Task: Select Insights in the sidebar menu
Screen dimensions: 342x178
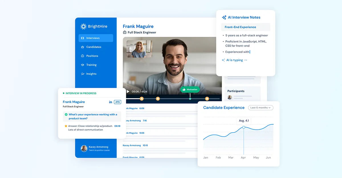Action: (x=91, y=74)
